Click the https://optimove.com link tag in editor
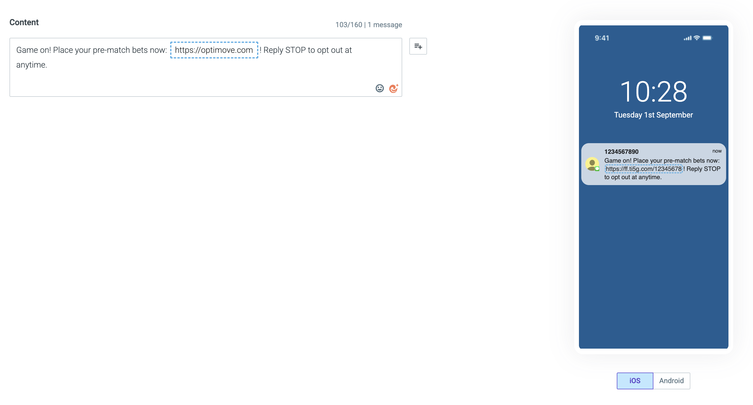The image size is (753, 405). pos(214,50)
